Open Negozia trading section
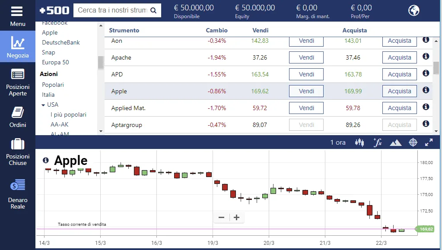Screen dimensions: 442x250 point(17,47)
